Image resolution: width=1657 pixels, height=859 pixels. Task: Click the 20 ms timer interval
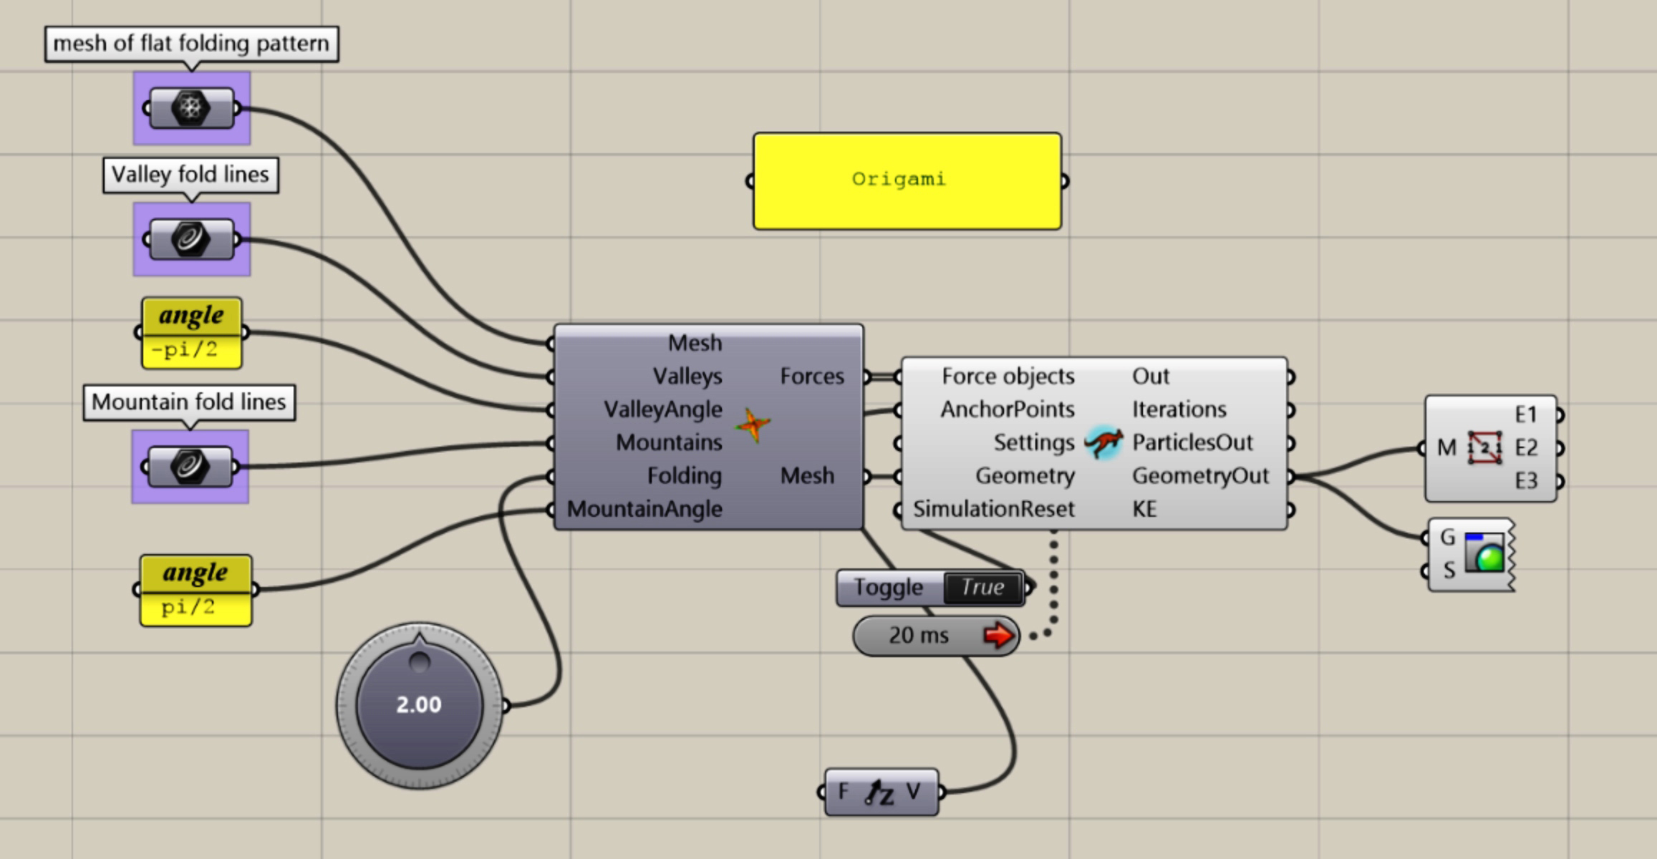click(x=918, y=635)
